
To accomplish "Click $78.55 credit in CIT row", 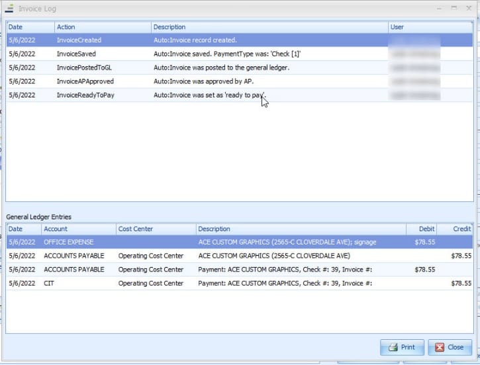I will coord(461,284).
